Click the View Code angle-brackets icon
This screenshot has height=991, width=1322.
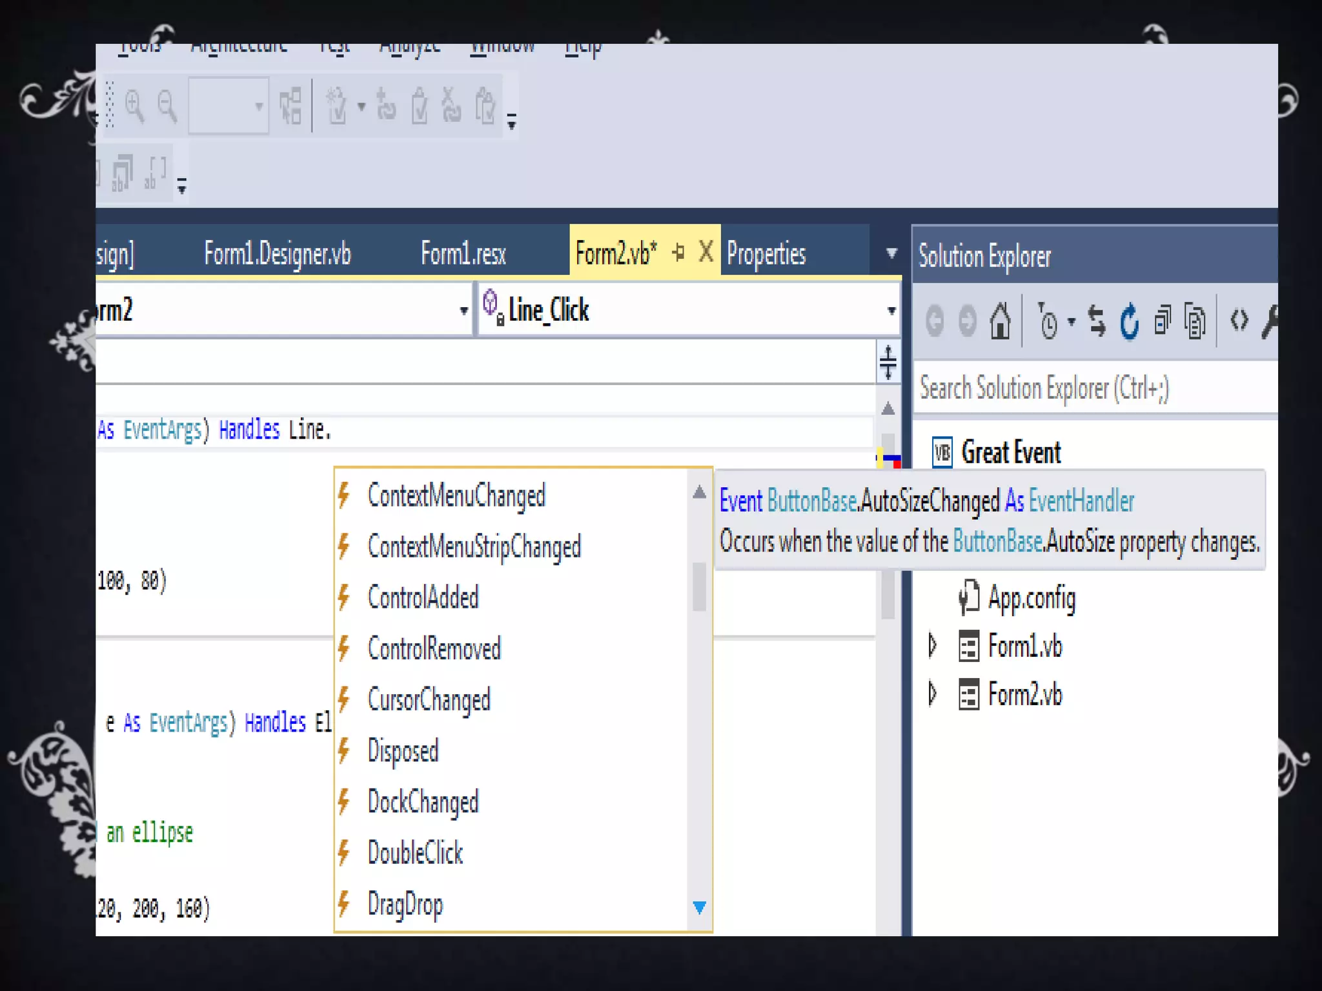tap(1239, 319)
